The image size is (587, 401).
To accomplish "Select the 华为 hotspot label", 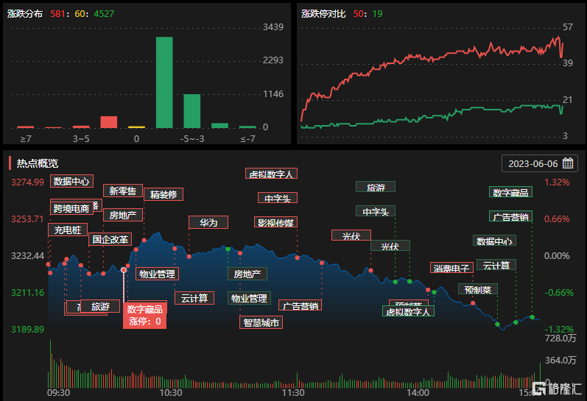I will coord(208,222).
